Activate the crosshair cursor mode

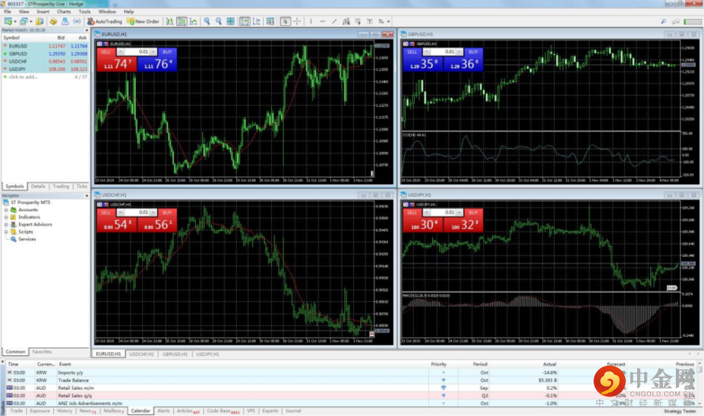pos(297,21)
